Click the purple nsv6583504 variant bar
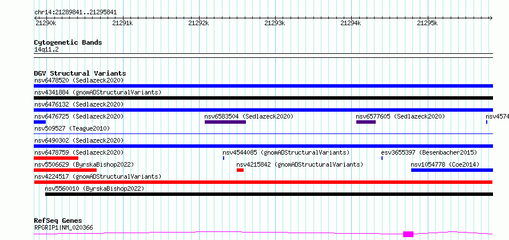509x240 pixels. click(225, 122)
